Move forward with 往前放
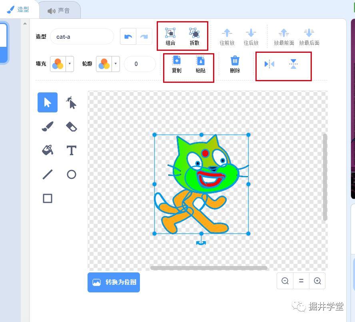355x322 pixels. click(x=227, y=37)
